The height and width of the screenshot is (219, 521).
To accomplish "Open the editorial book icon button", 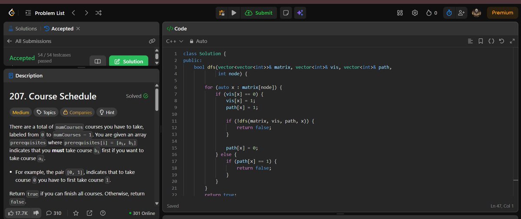I will pos(98,62).
